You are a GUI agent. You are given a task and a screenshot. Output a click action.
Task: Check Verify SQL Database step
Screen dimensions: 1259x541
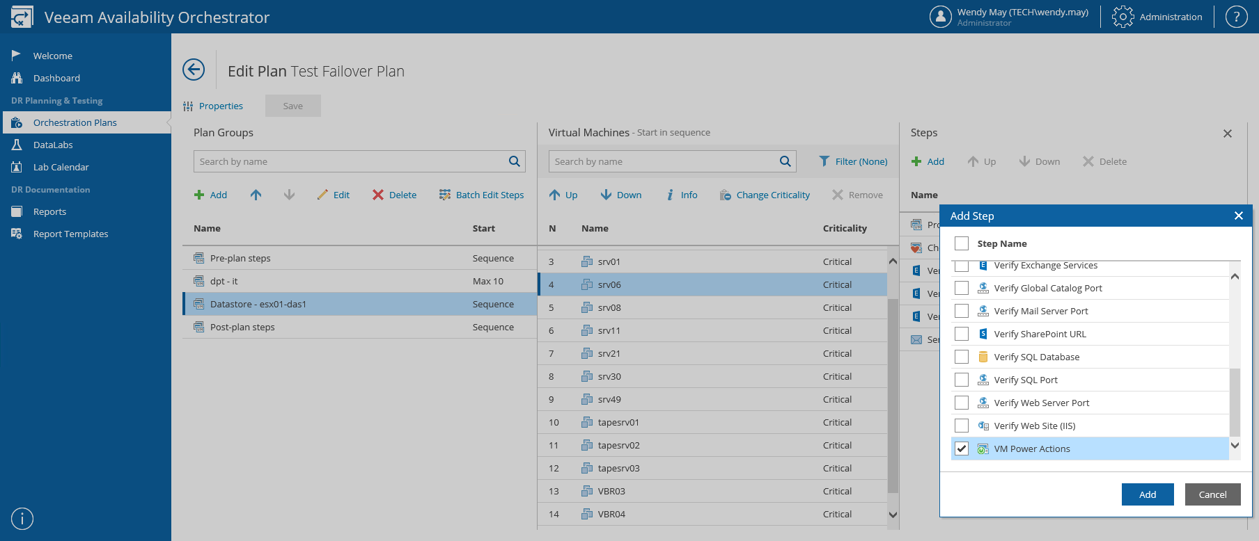(962, 357)
